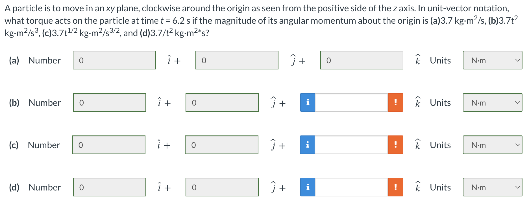Viewport: 527px width, 206px height.
Task: Select the k̂ component field in part (a)
Action: [x=362, y=60]
